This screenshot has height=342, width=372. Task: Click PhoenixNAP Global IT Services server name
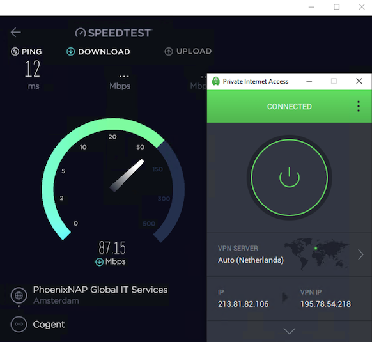pyautogui.click(x=100, y=290)
